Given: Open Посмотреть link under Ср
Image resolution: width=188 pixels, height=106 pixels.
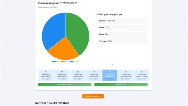Looking at the screenshot, I should tap(78, 79).
